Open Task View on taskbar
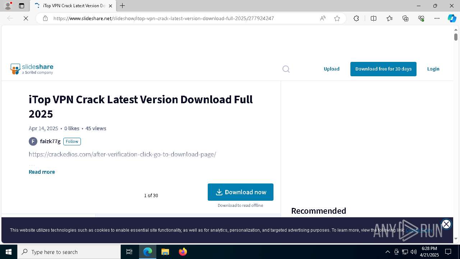The width and height of the screenshot is (460, 259). (x=129, y=252)
